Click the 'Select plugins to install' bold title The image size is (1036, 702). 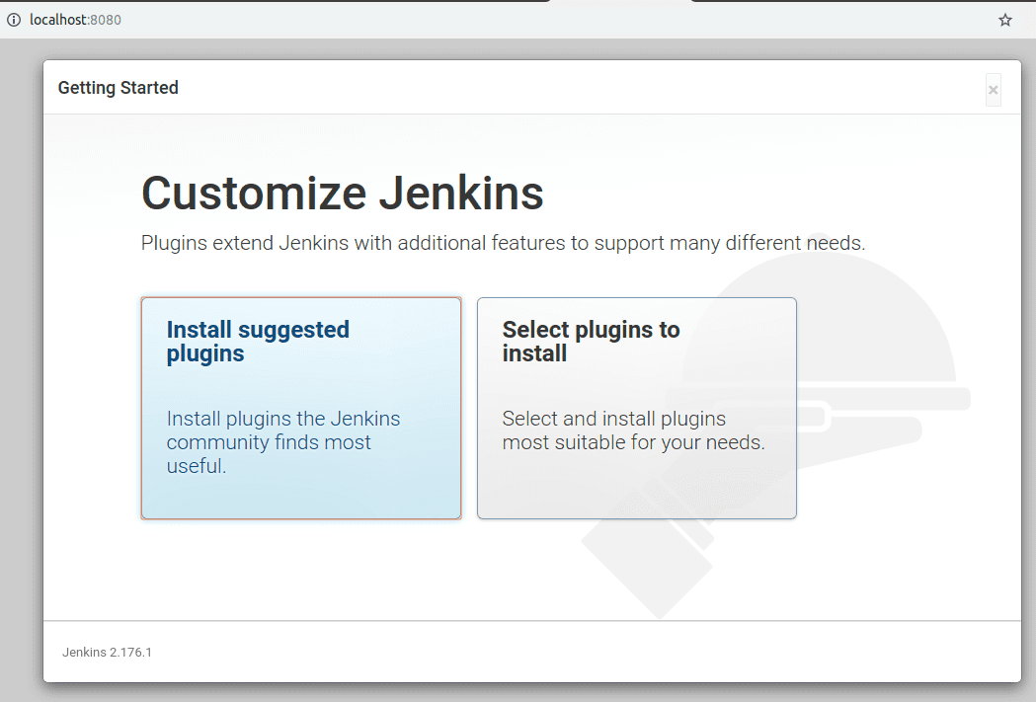[x=591, y=342]
